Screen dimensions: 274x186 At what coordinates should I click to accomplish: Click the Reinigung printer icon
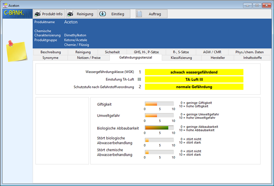coord(71,14)
